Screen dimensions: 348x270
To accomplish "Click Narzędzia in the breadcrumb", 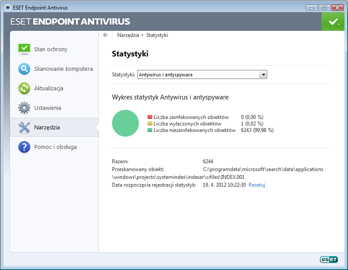I will click(128, 35).
